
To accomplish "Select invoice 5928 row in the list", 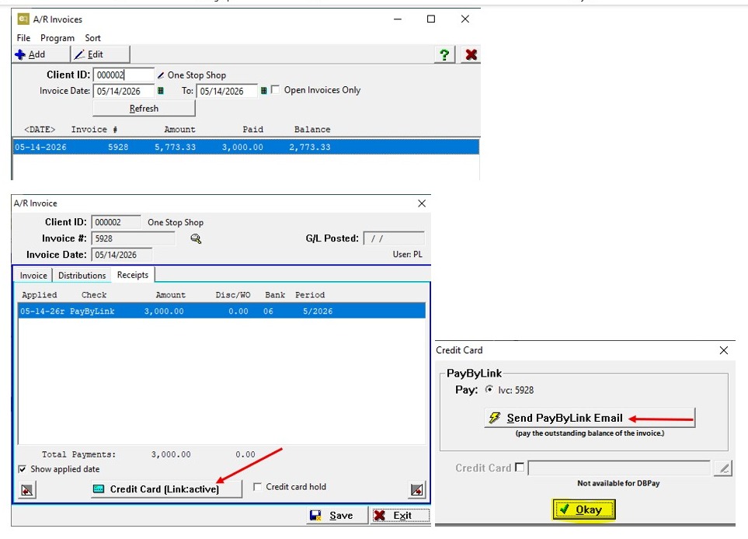I will point(246,147).
